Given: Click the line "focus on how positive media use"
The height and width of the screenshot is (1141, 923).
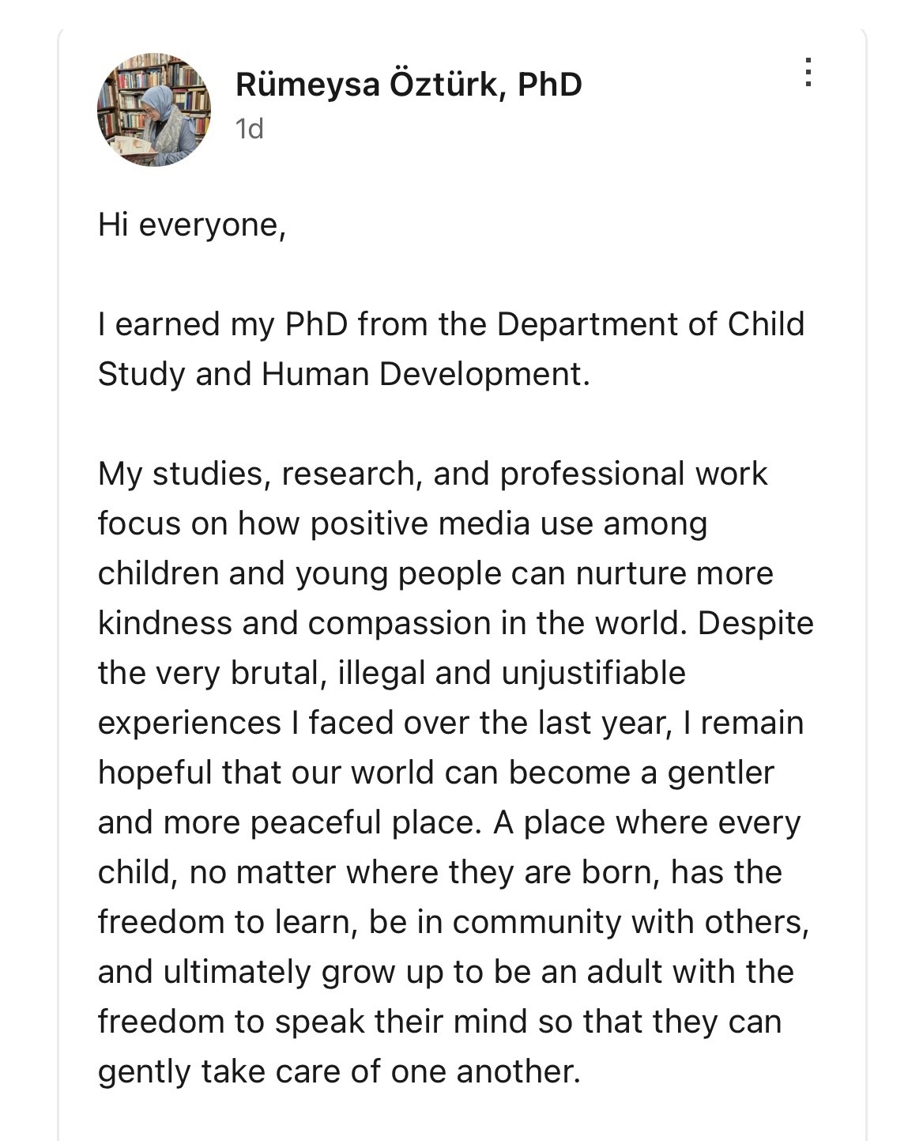Looking at the screenshot, I should click(402, 523).
